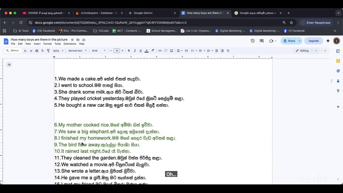Show document outline icon
The image size is (343, 193).
click(9, 65)
